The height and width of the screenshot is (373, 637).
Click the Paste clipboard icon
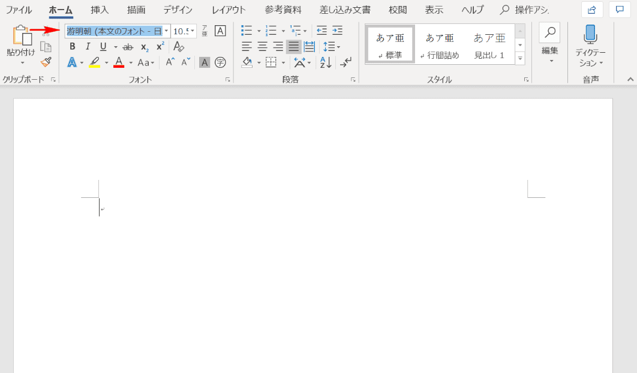coord(22,35)
